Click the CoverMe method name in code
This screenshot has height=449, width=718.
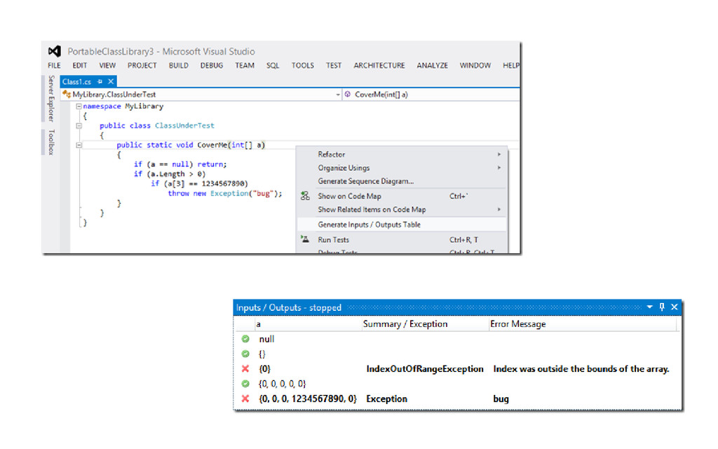pos(212,145)
